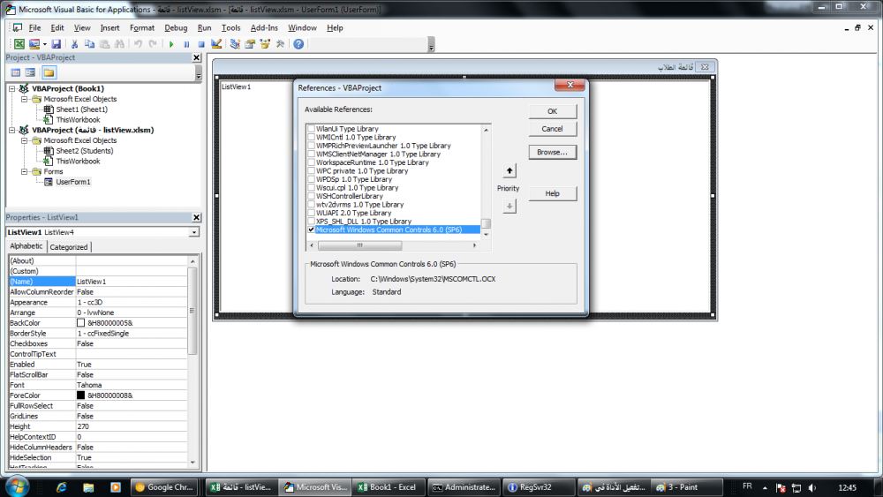Click the Cut scissors icon
The height and width of the screenshot is (497, 883).
point(74,44)
